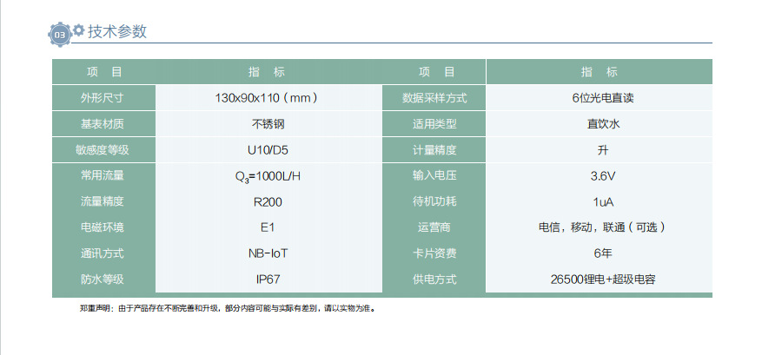Select the 6年 value

[603, 253]
